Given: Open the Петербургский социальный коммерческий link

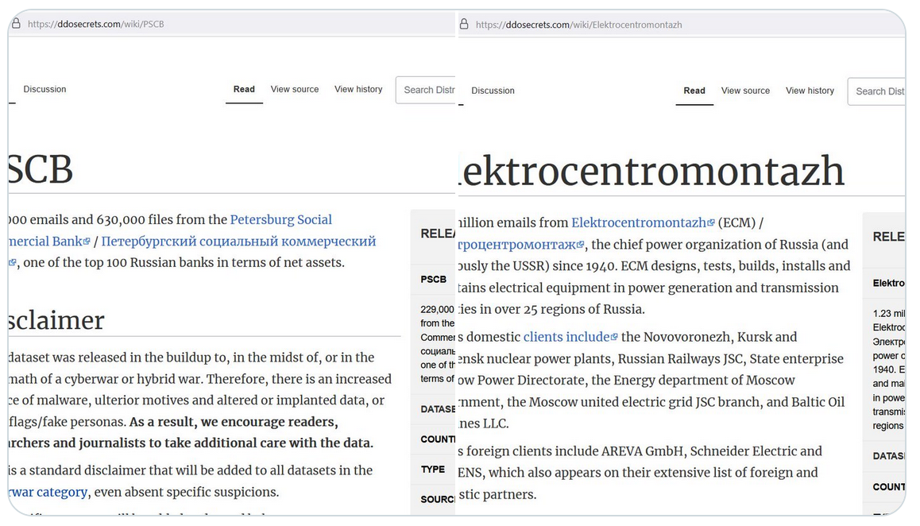Looking at the screenshot, I should pyautogui.click(x=239, y=242).
